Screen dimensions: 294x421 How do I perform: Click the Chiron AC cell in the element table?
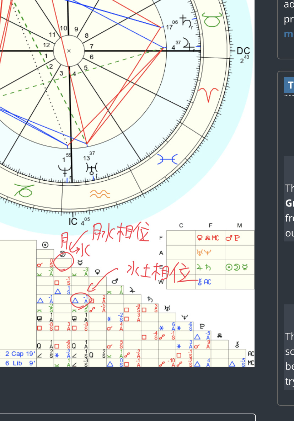tap(210, 282)
